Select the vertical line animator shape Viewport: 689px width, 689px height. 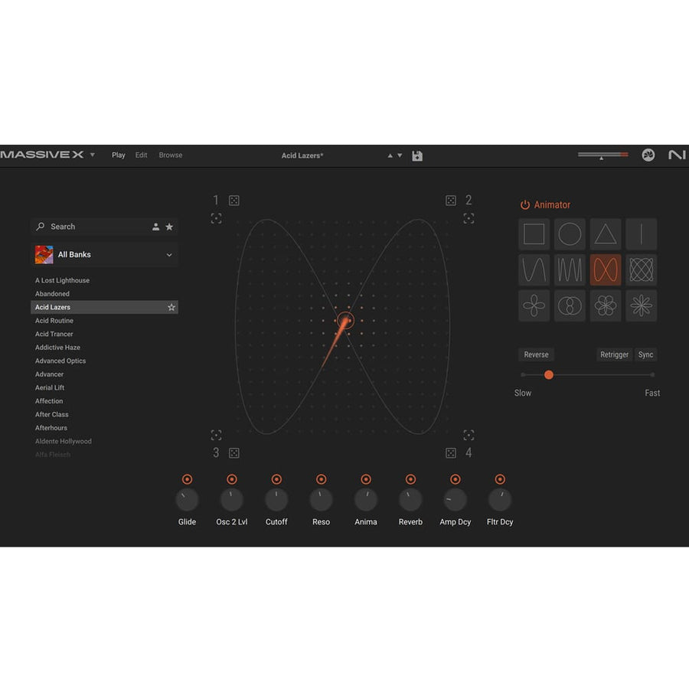(x=641, y=233)
